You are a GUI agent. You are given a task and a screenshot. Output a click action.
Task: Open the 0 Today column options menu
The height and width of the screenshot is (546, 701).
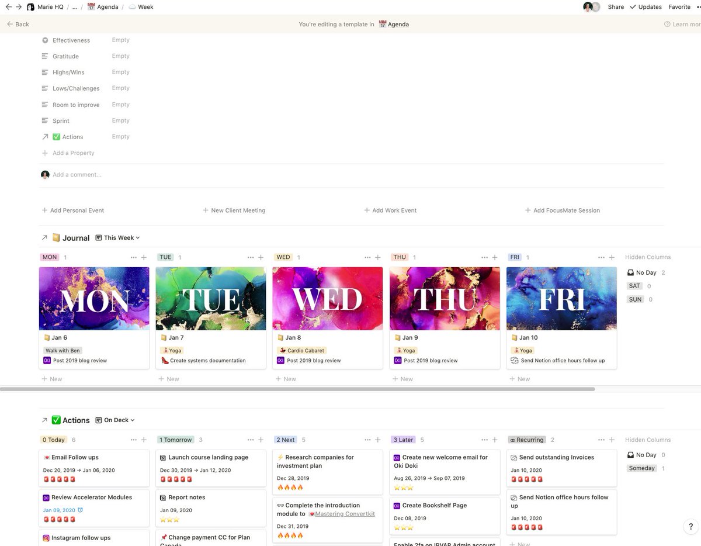pos(134,440)
